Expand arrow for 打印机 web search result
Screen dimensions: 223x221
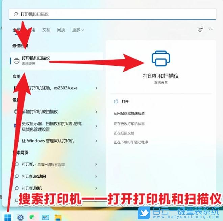click(96, 164)
